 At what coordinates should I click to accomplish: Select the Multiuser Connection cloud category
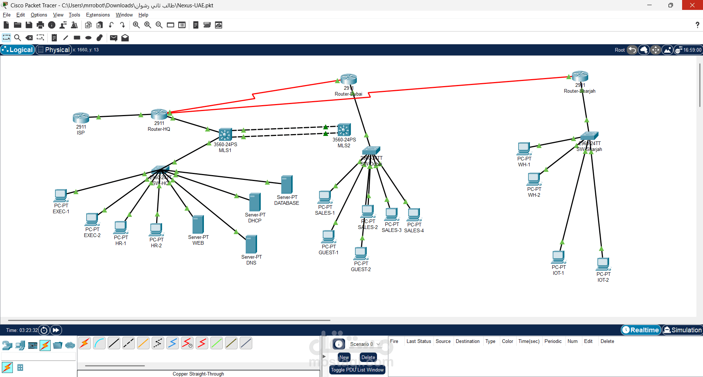[x=70, y=345]
